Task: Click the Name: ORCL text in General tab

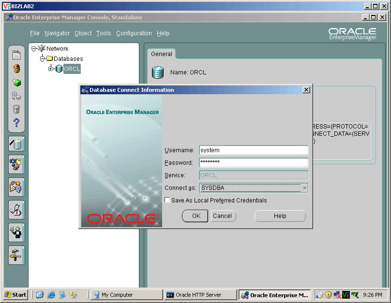Action: point(188,72)
